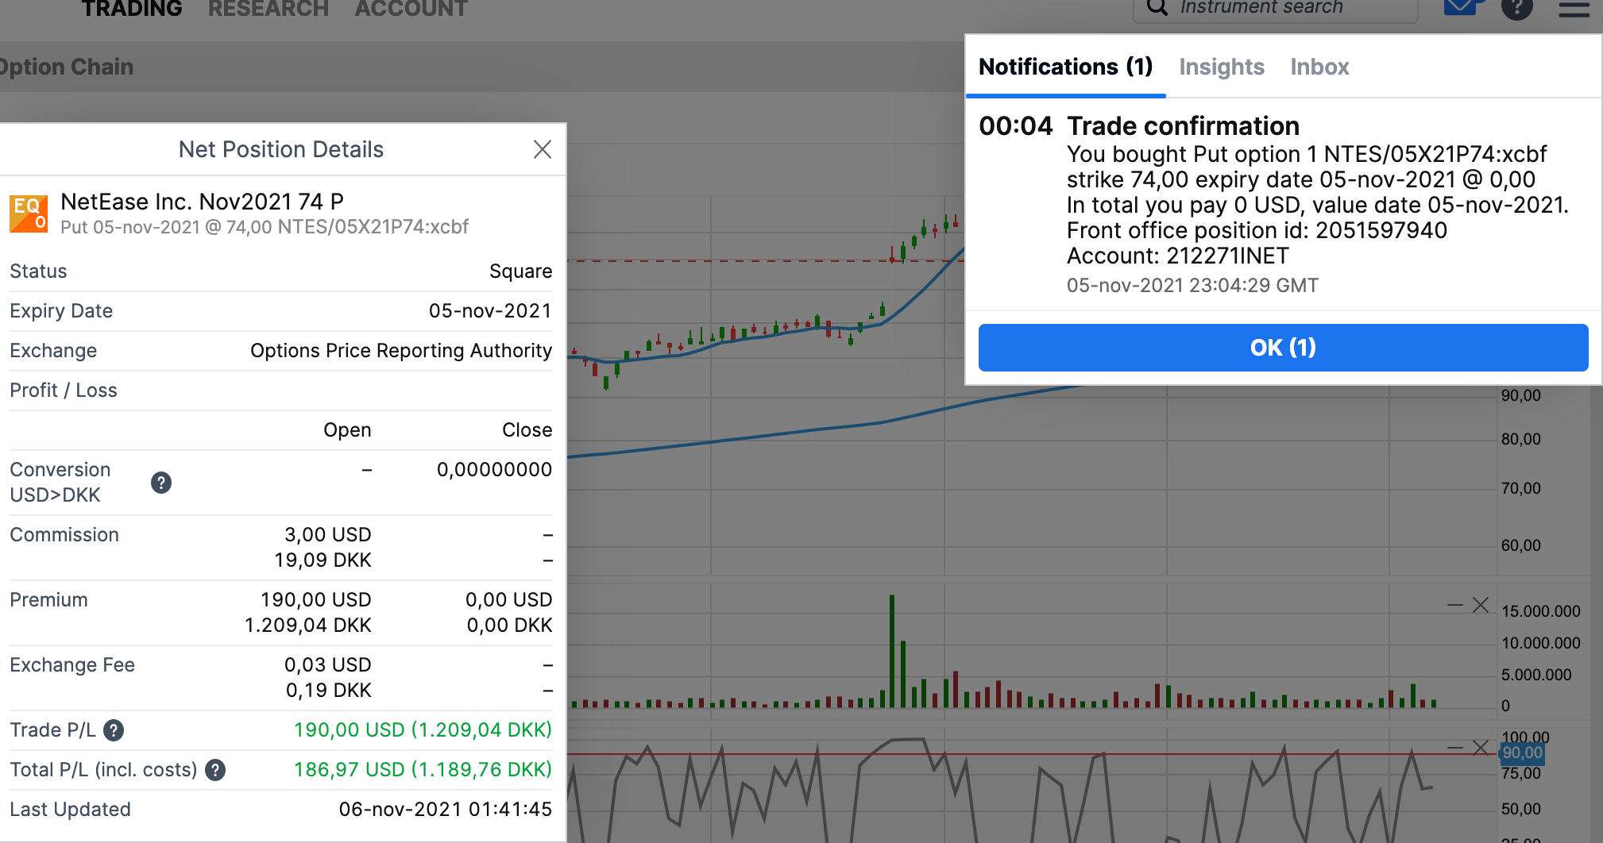This screenshot has height=843, width=1603.
Task: Close the Net Position Details panel
Action: point(543,149)
